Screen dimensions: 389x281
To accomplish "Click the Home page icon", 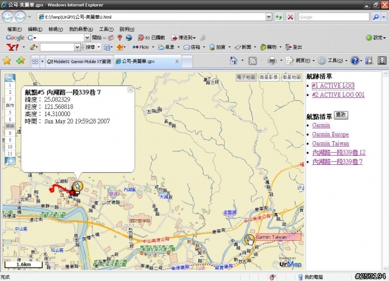I will [x=233, y=61].
